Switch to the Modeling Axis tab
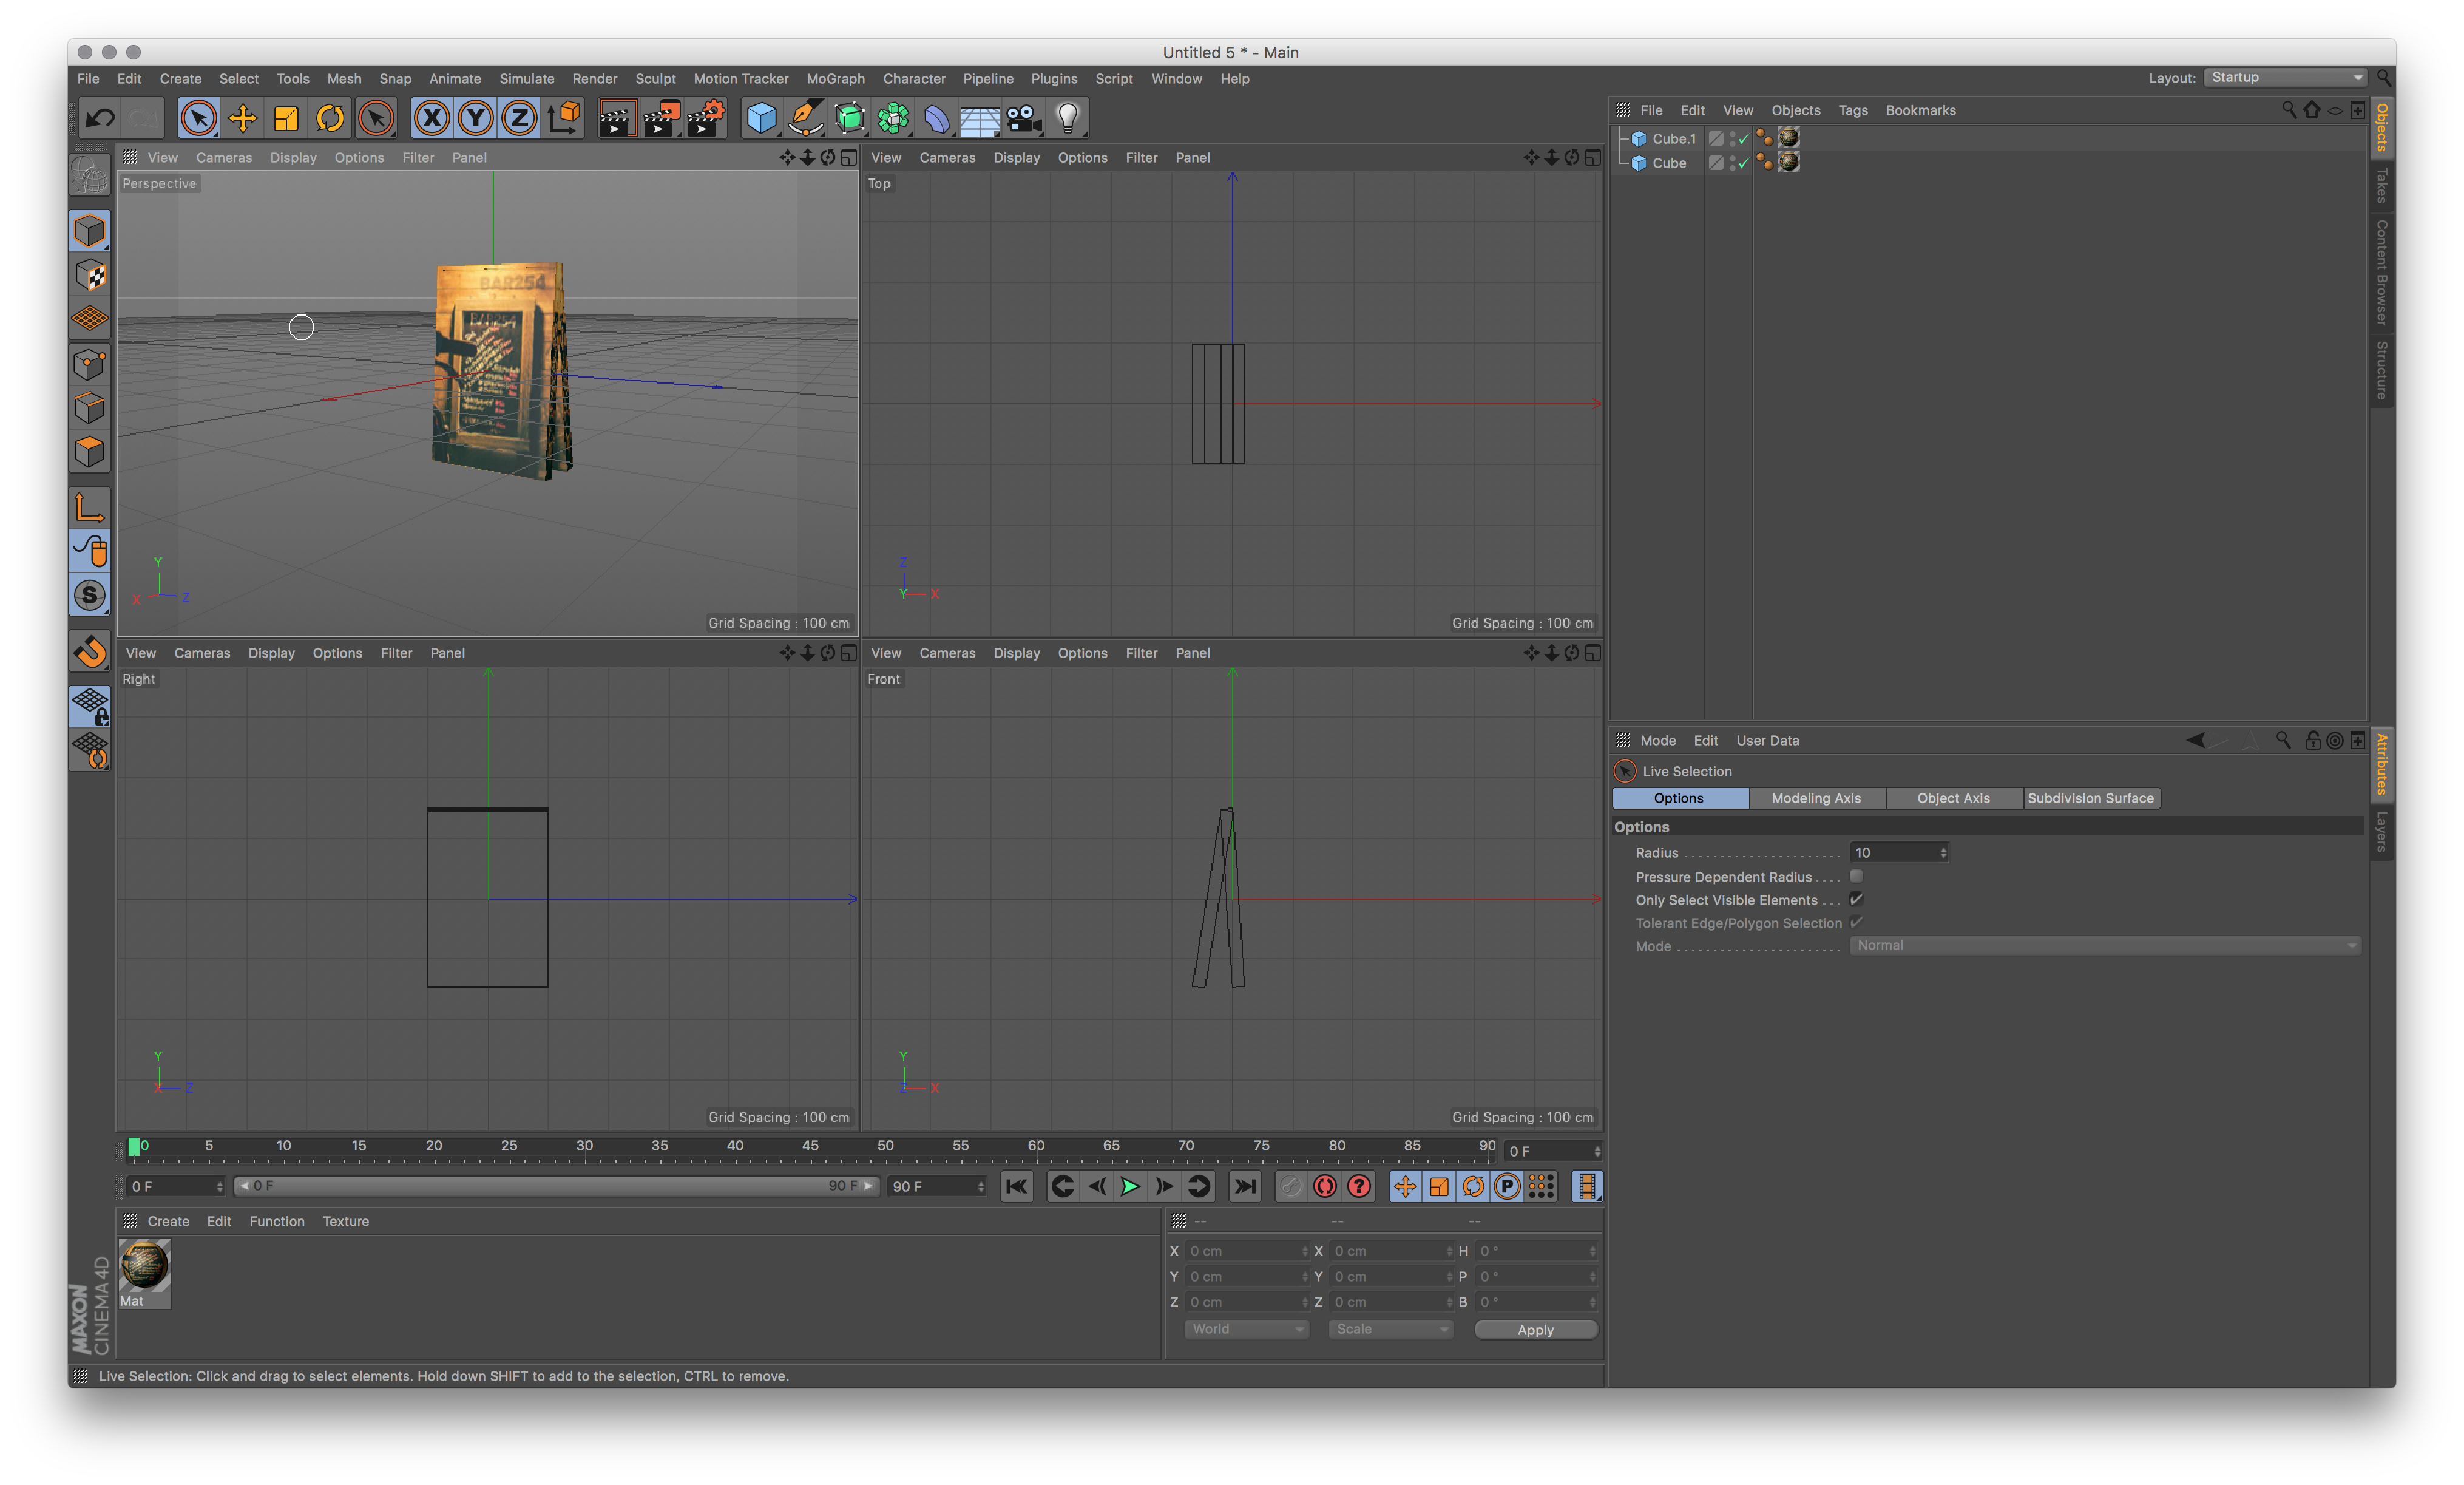This screenshot has height=1485, width=2464. point(1816,798)
